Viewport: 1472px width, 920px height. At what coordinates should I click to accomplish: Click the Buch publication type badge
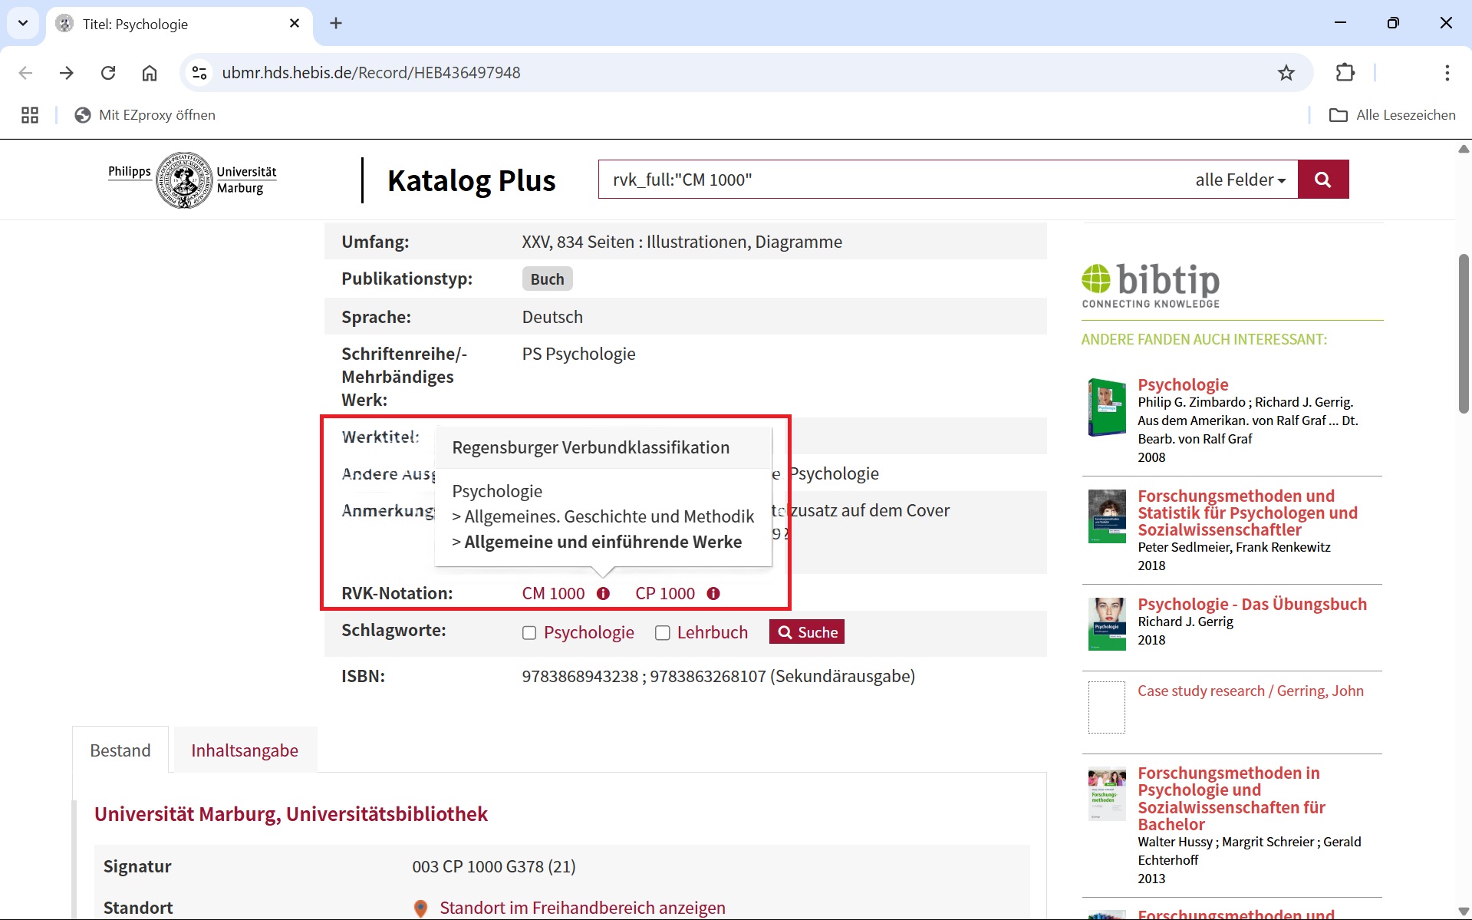(x=548, y=279)
